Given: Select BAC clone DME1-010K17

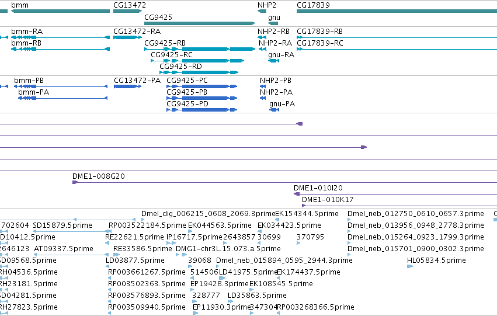Looking at the screenshot, I should 328,200.
